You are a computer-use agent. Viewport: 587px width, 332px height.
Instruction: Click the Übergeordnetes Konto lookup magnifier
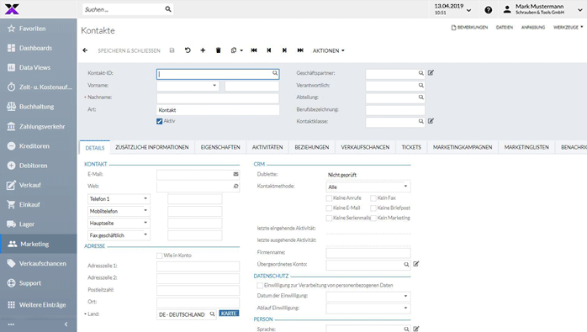(406, 265)
